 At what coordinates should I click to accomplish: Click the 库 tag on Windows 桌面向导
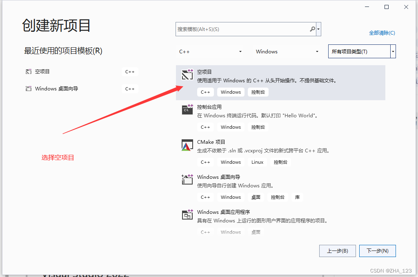(x=297, y=197)
